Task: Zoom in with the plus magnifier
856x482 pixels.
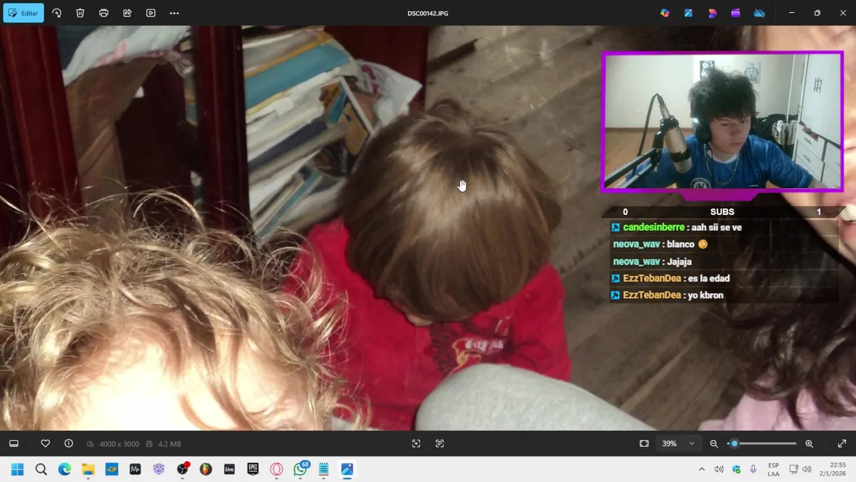Action: (x=809, y=443)
